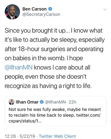Click the 'after 18-hour surgeries and operating' line

[54, 49]
